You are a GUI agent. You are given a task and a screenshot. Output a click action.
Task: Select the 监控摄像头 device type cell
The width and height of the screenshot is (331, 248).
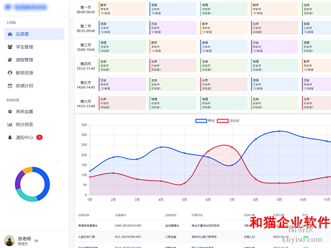point(172,225)
